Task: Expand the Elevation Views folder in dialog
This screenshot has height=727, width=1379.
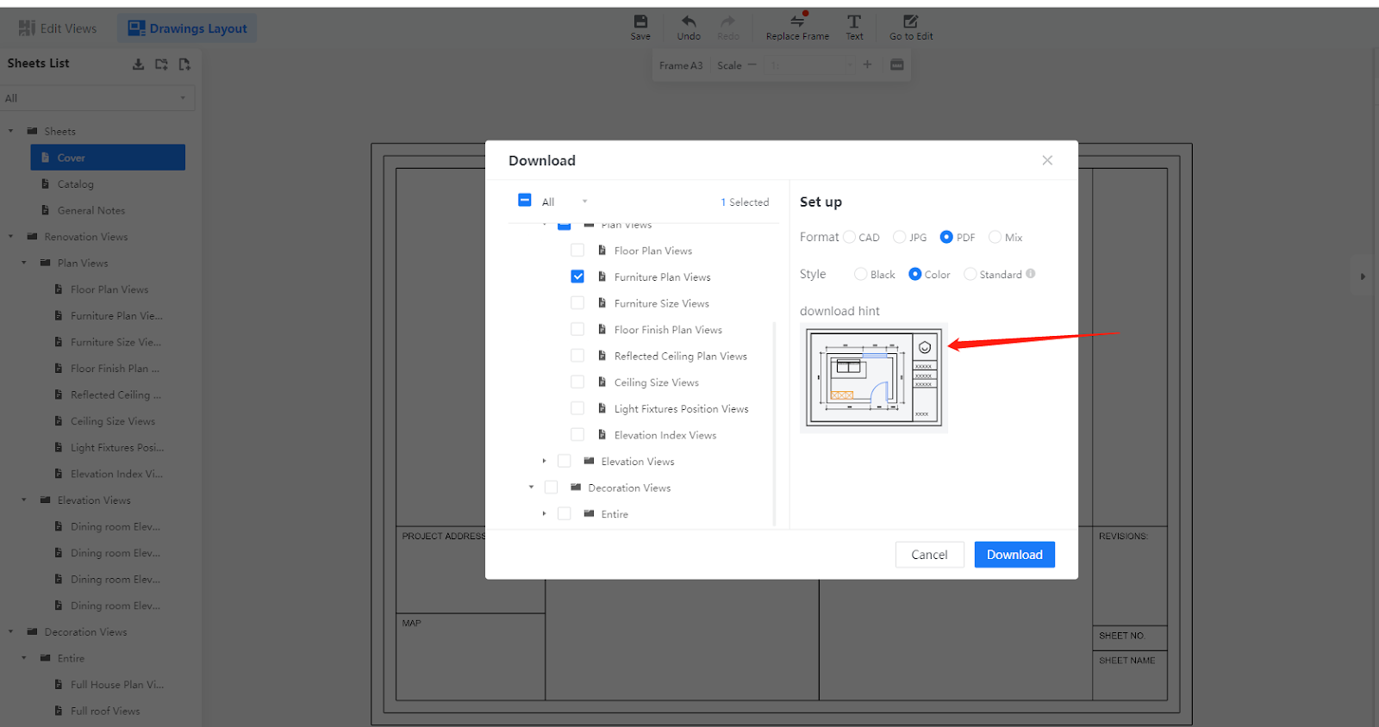Action: 544,462
